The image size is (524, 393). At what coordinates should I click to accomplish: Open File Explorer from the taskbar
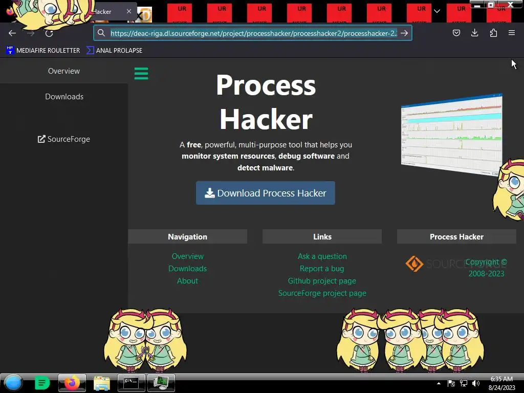[x=102, y=383]
